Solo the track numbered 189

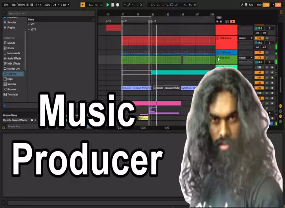click(x=267, y=73)
